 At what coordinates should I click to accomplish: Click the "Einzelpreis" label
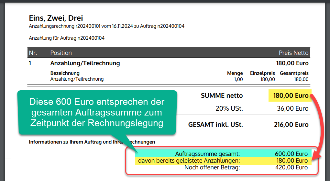click(x=262, y=73)
